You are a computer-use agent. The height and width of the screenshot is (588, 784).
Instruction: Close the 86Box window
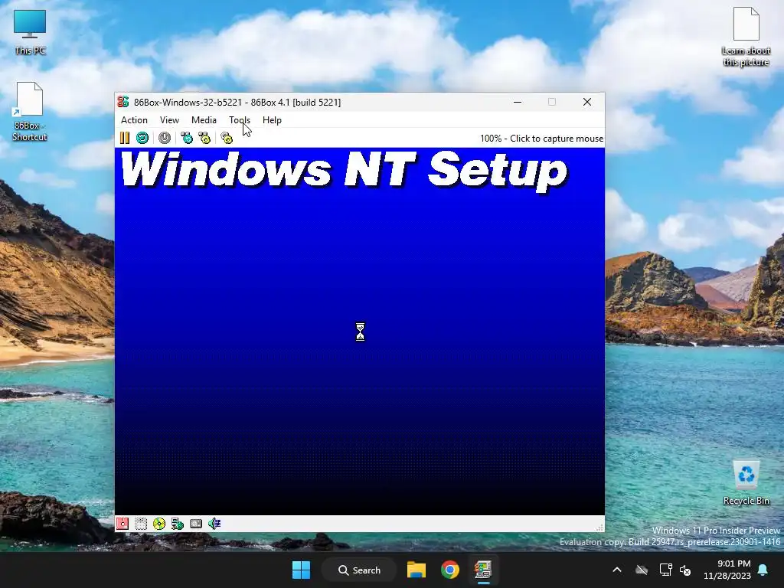click(x=587, y=102)
